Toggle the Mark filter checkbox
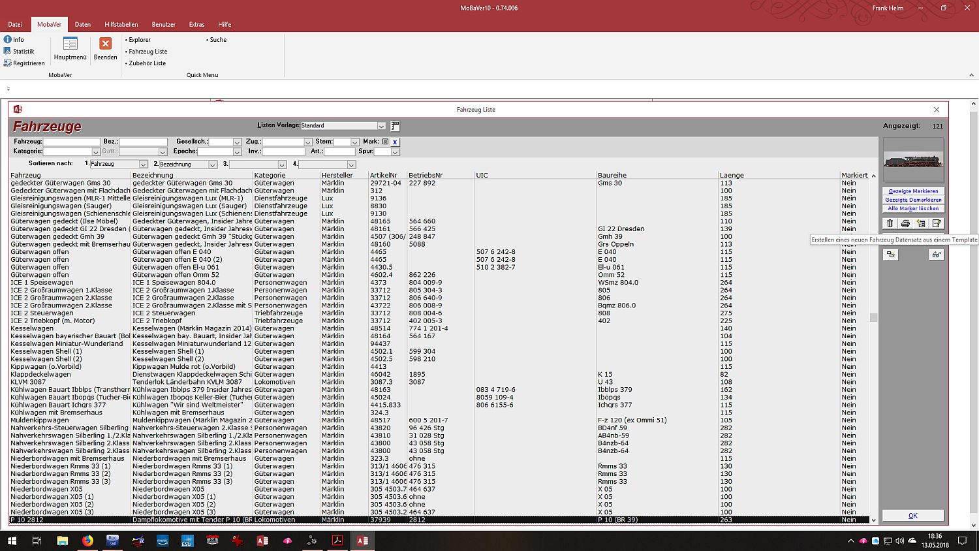Screen dimensions: 979x551 pos(385,142)
